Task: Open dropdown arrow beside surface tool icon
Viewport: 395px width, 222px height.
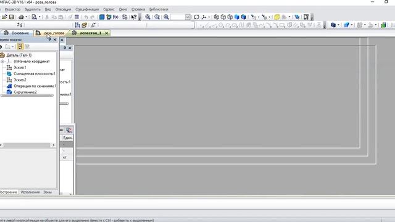Action: click(352, 25)
